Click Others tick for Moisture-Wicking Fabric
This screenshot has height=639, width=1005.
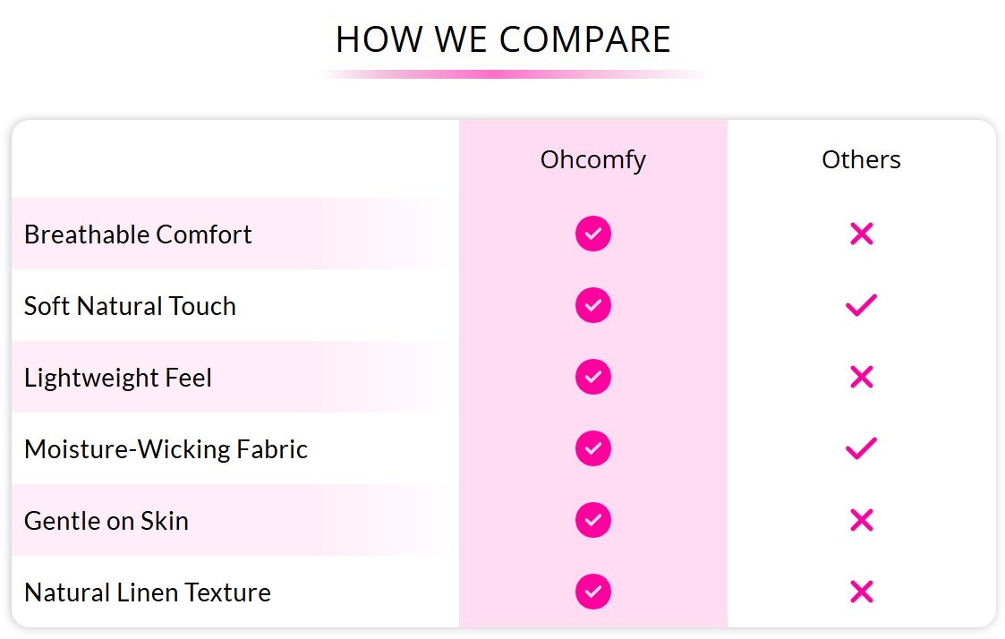[862, 448]
